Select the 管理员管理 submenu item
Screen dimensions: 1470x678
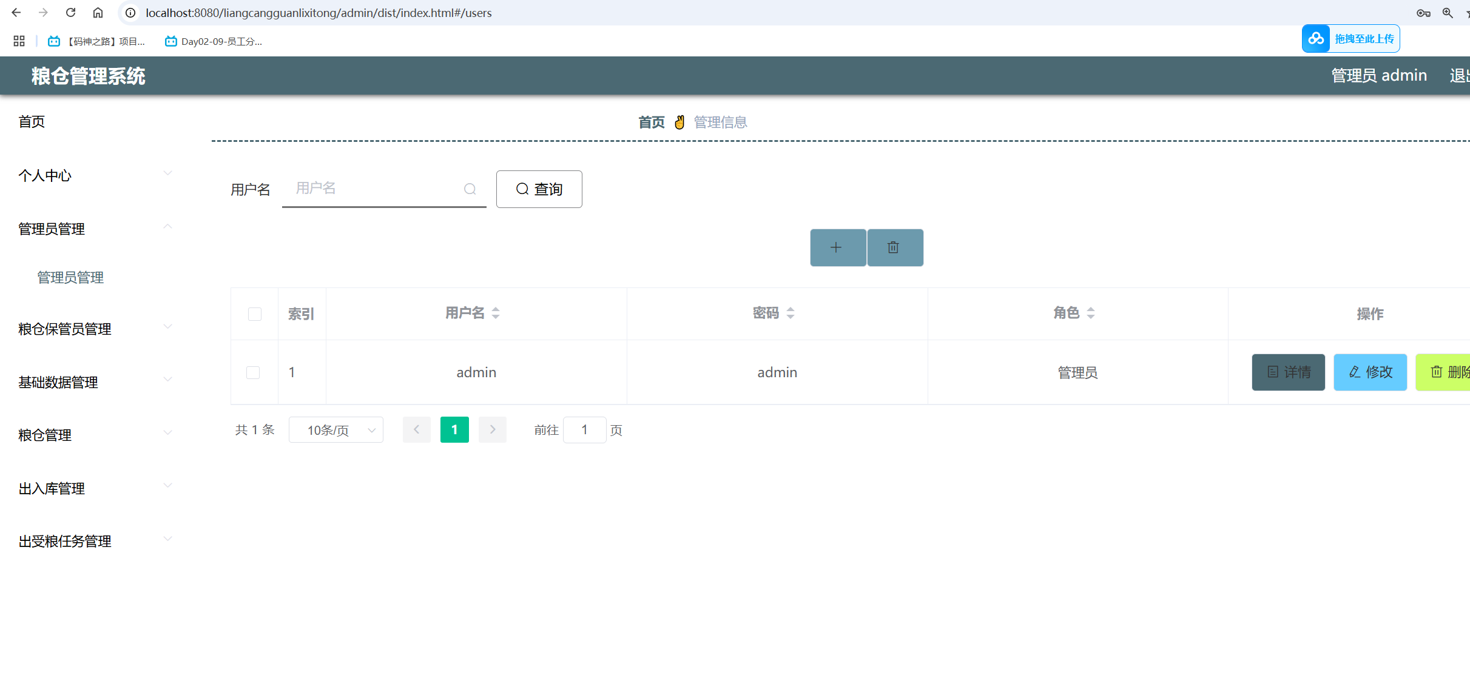click(70, 277)
